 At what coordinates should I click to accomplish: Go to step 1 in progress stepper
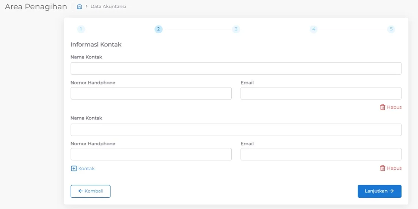tap(81, 29)
